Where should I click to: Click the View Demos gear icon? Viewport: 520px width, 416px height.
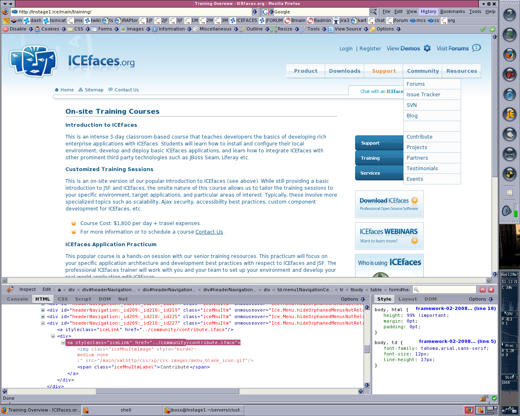click(427, 48)
